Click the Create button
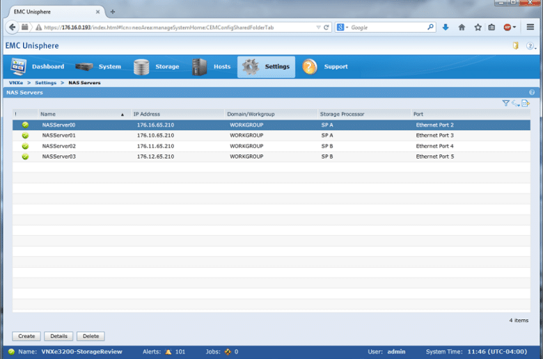Image resolution: width=543 pixels, height=359 pixels. (x=26, y=336)
